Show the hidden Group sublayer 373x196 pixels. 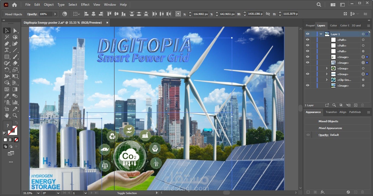point(308,68)
